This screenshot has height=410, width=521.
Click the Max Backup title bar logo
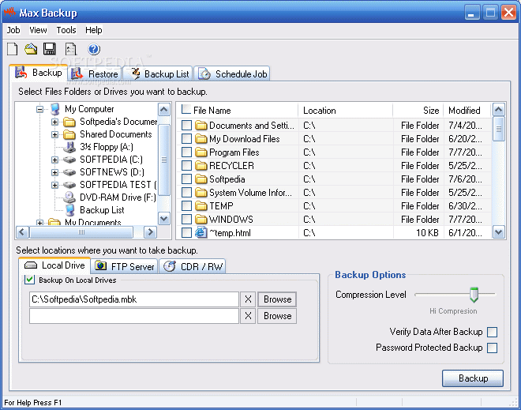(10, 13)
